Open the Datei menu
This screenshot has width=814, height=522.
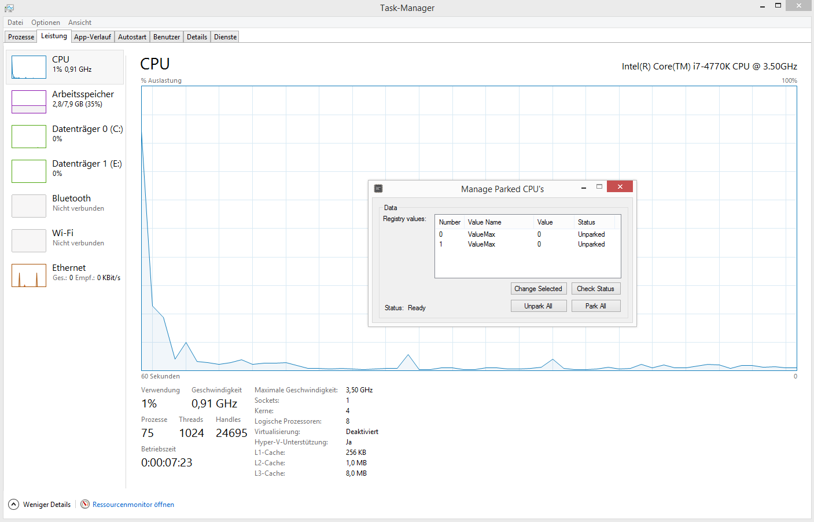16,23
